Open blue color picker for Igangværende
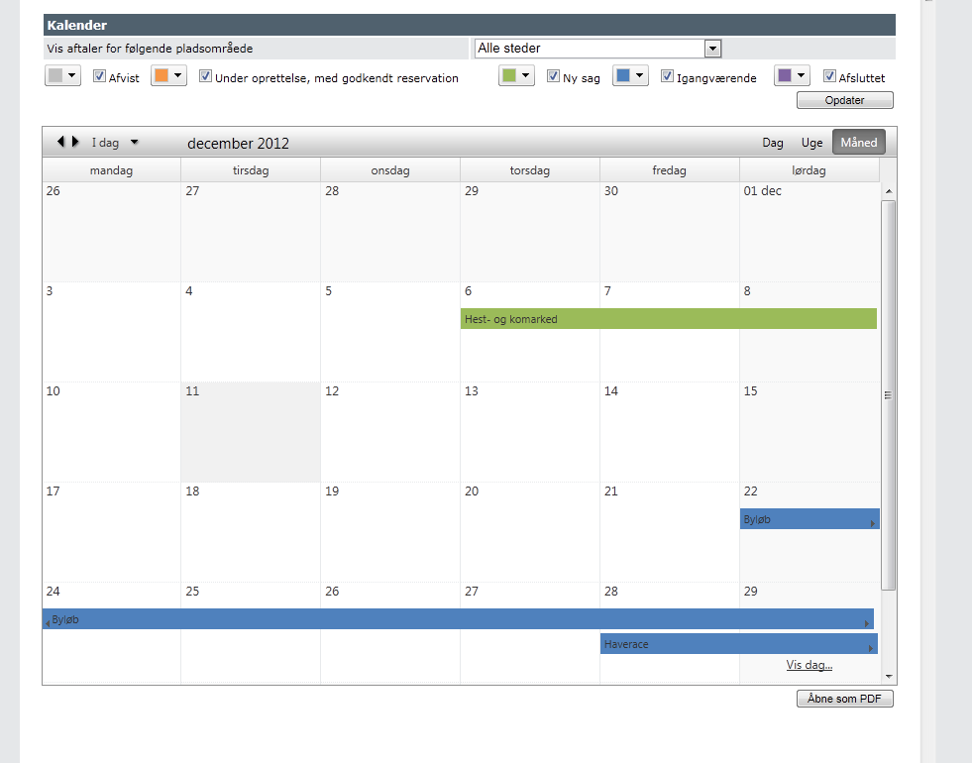The width and height of the screenshot is (972, 763). point(630,75)
